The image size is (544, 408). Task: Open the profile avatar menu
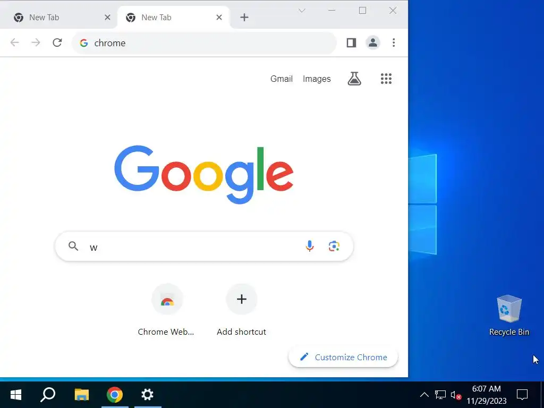373,42
